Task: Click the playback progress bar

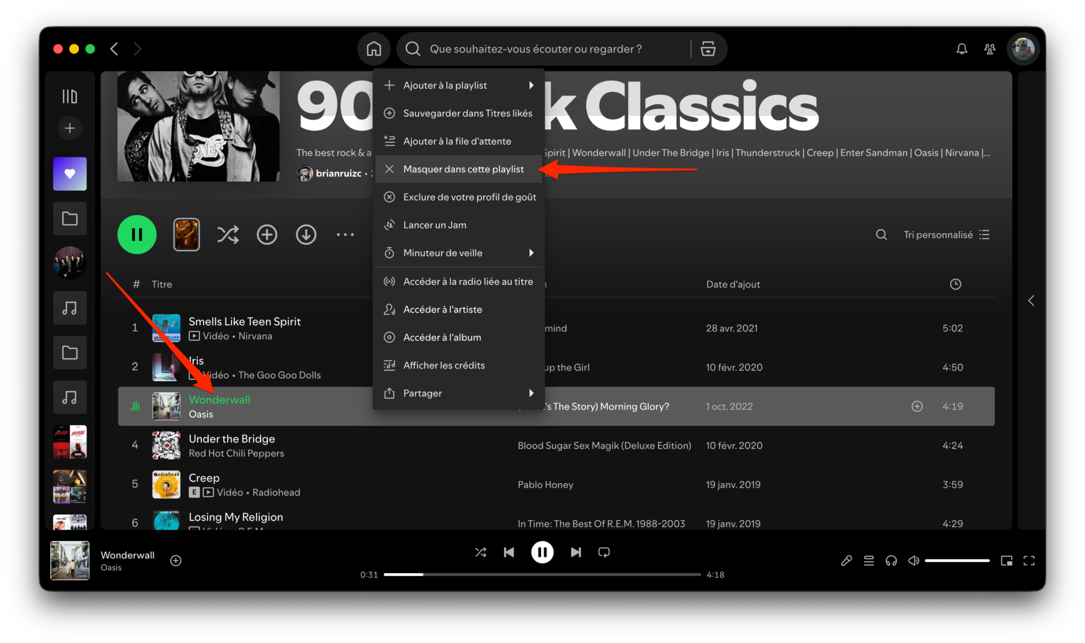Action: tap(542, 574)
